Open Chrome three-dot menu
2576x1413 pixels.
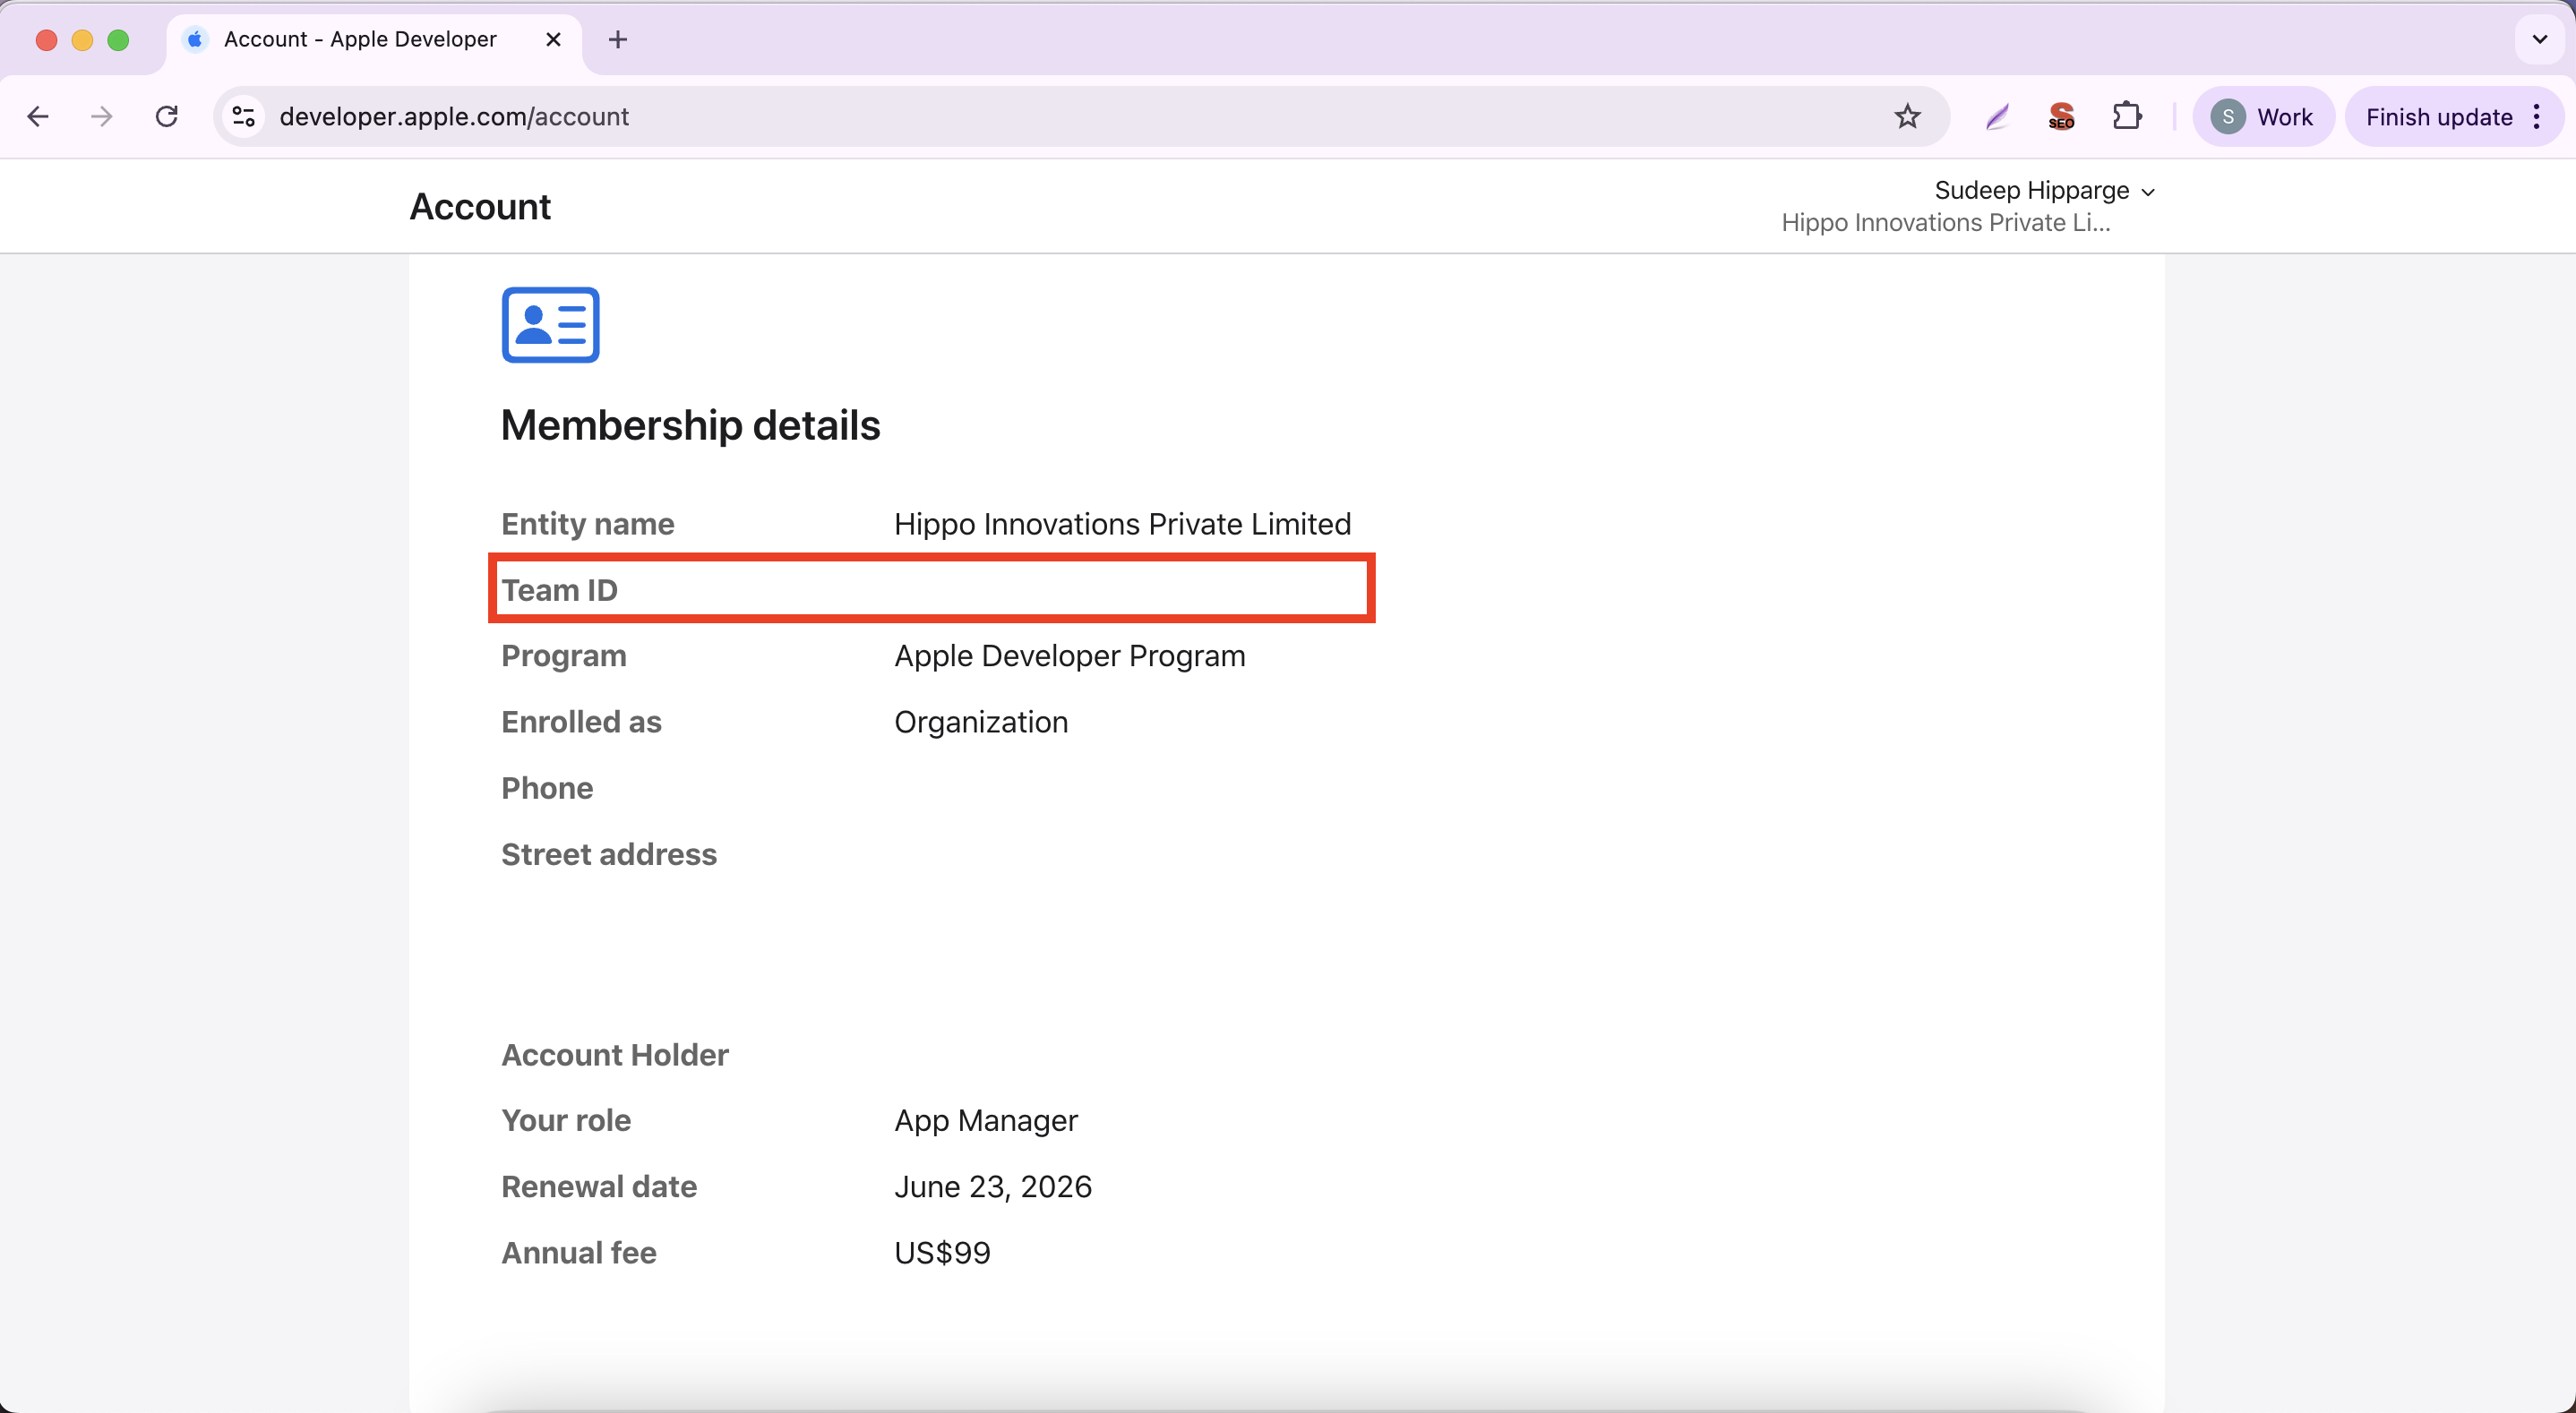click(x=2537, y=117)
